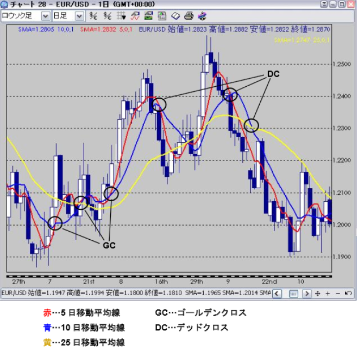The width and height of the screenshot is (364, 358).
Task: Click the four-way move crosshair icon
Action: [x=317, y=293]
